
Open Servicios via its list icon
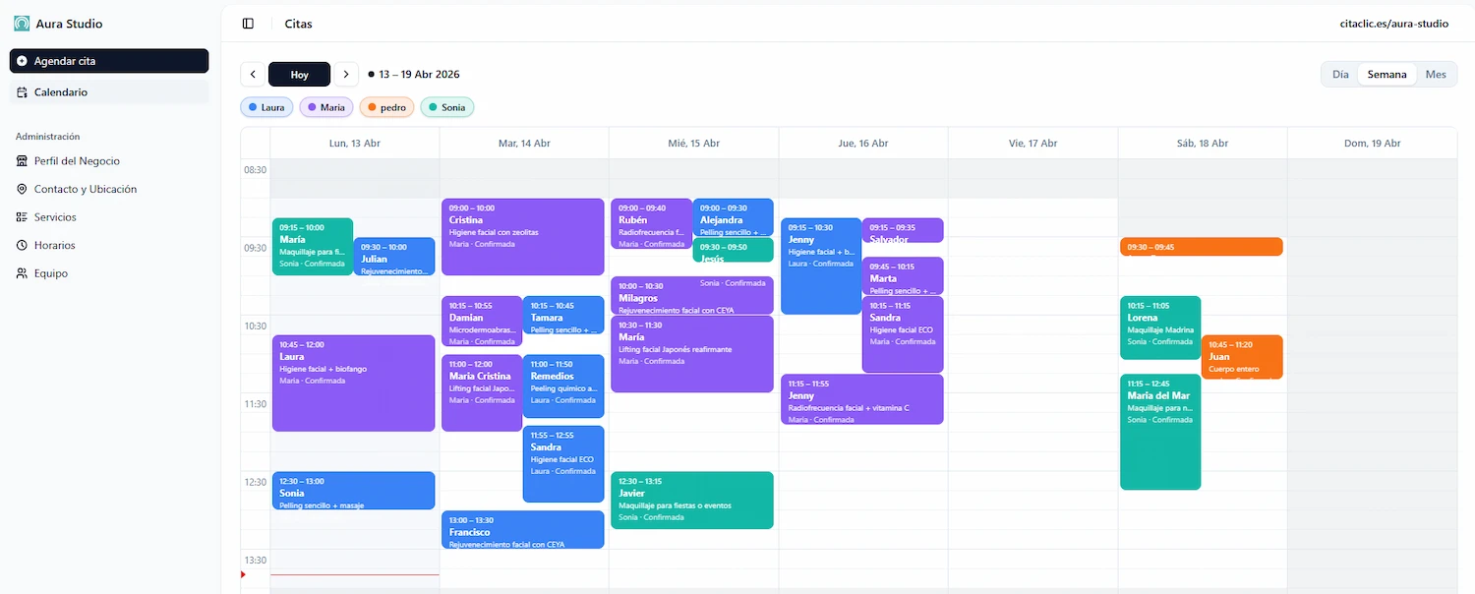point(21,216)
